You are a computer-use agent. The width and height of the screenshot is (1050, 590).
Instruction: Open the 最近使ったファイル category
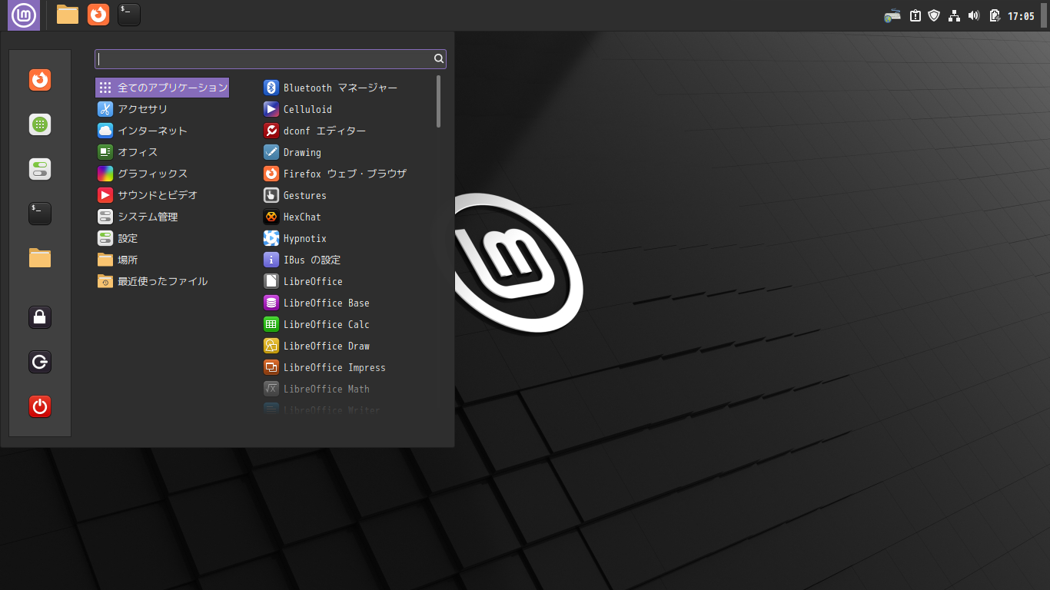click(x=162, y=281)
